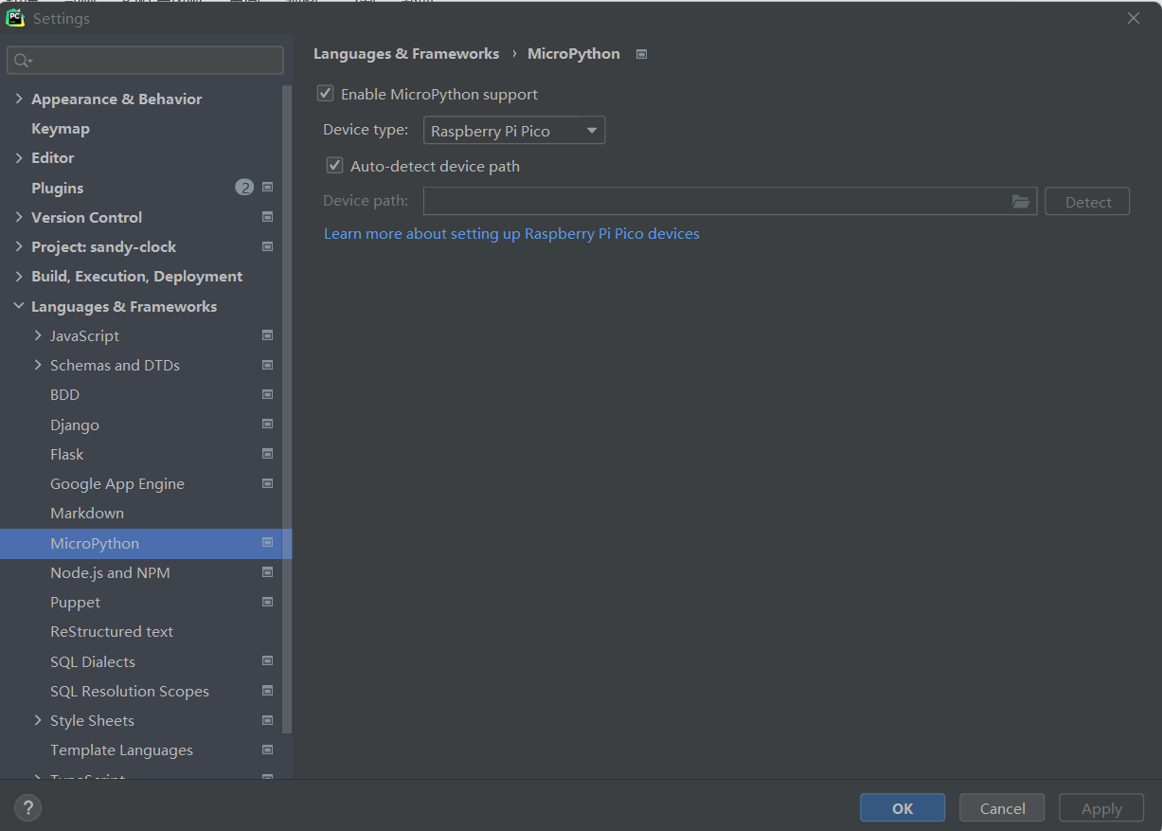This screenshot has width=1162, height=831.
Task: Click the Cancel button
Action: 1002,808
